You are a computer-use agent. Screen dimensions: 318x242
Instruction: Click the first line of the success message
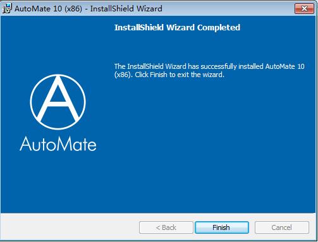click(209, 66)
